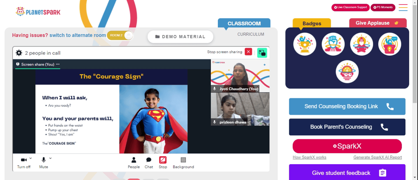Click mic icon on Jyoti Chaudhary tile
418x180 pixels.
coord(214,89)
